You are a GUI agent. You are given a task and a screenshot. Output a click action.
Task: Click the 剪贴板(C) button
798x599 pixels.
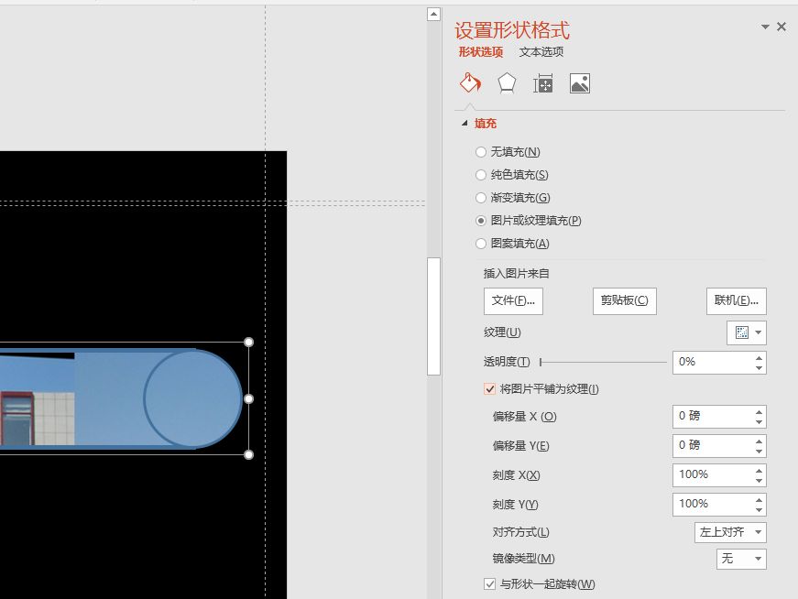[x=625, y=300]
